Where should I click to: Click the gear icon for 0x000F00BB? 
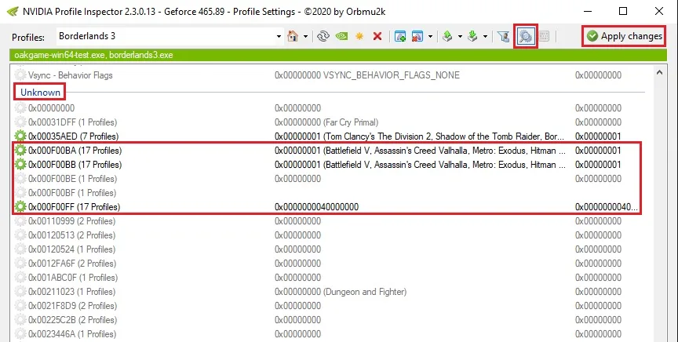(x=20, y=164)
